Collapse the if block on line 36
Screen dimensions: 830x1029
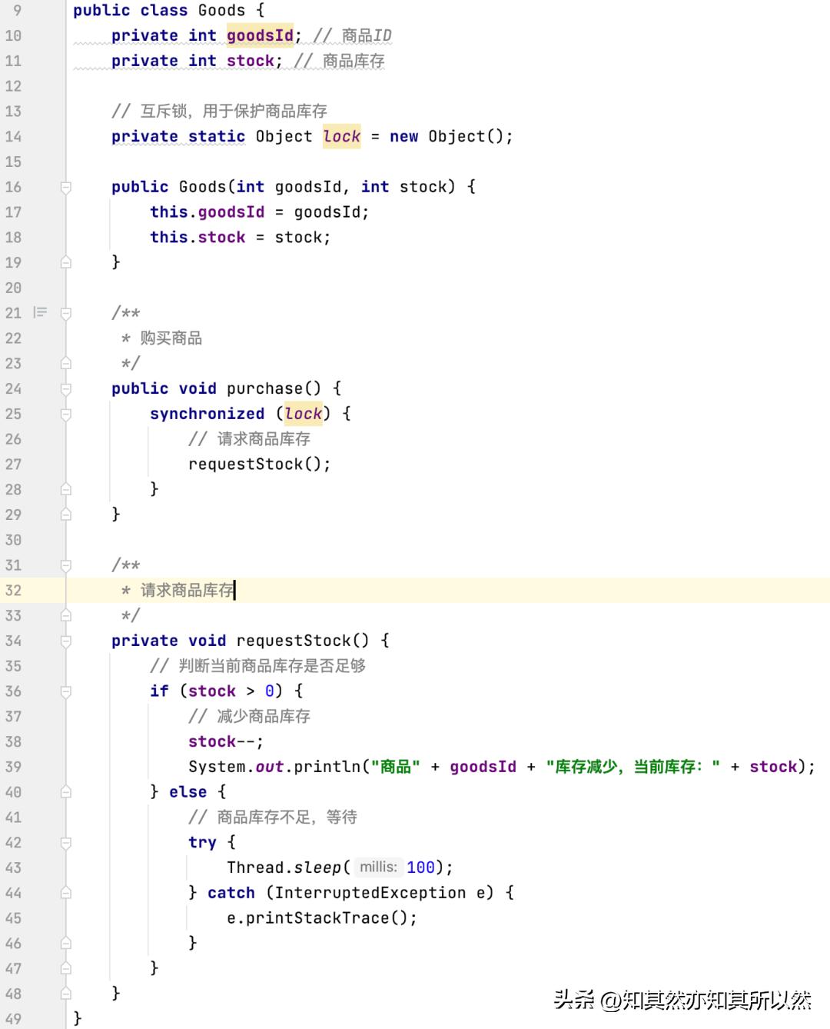pyautogui.click(x=66, y=691)
